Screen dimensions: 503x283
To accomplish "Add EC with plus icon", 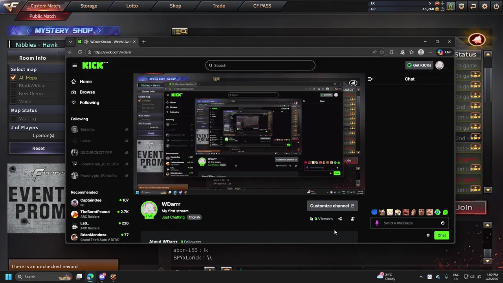I will [x=443, y=3].
